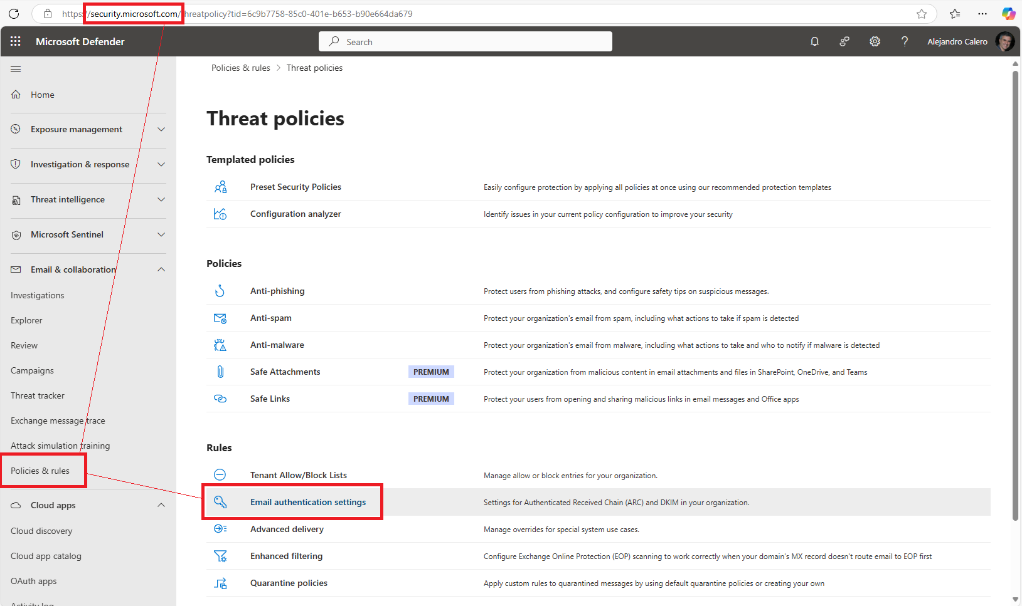1022x606 pixels.
Task: Open Tenant Allow/Block Lists link
Action: 299,475
